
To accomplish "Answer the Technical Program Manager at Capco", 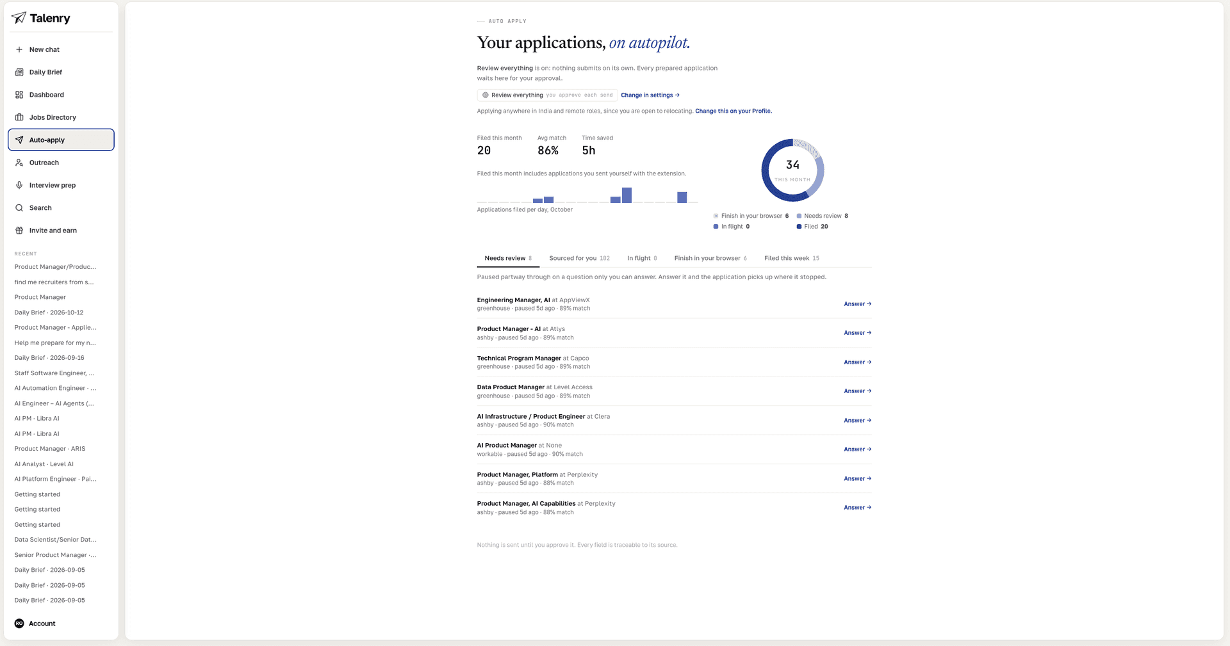I will coord(857,362).
